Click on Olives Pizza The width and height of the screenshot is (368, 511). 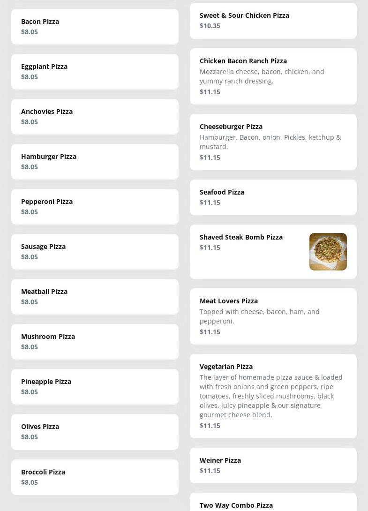(95, 432)
